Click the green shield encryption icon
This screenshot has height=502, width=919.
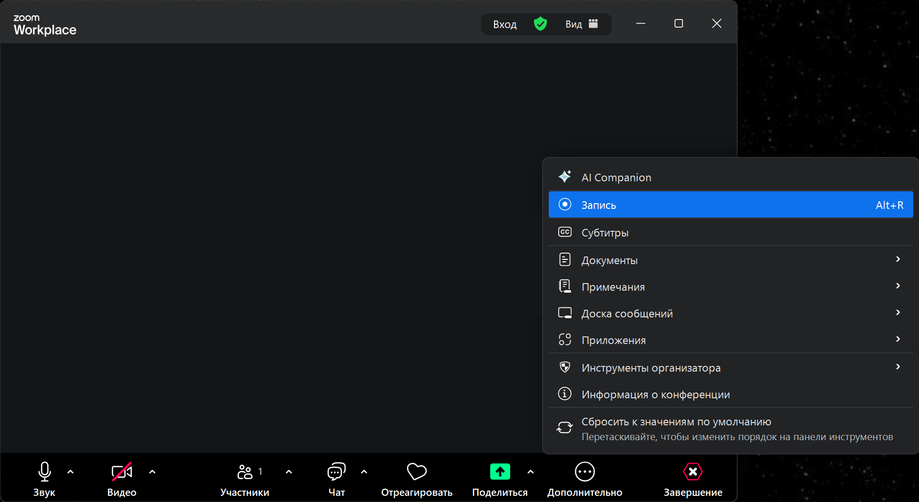click(x=540, y=24)
